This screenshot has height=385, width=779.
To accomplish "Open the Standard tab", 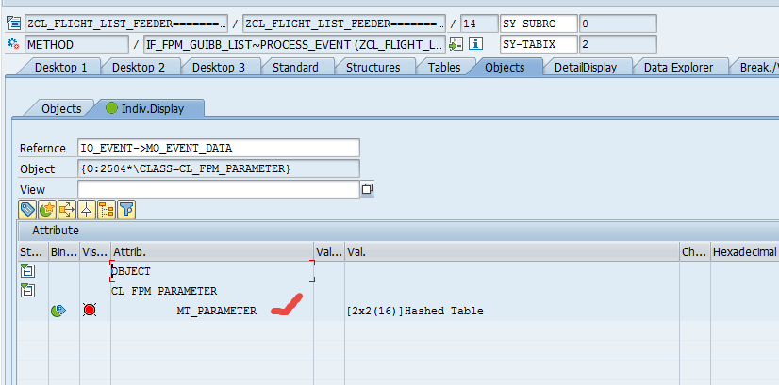I will pyautogui.click(x=295, y=67).
